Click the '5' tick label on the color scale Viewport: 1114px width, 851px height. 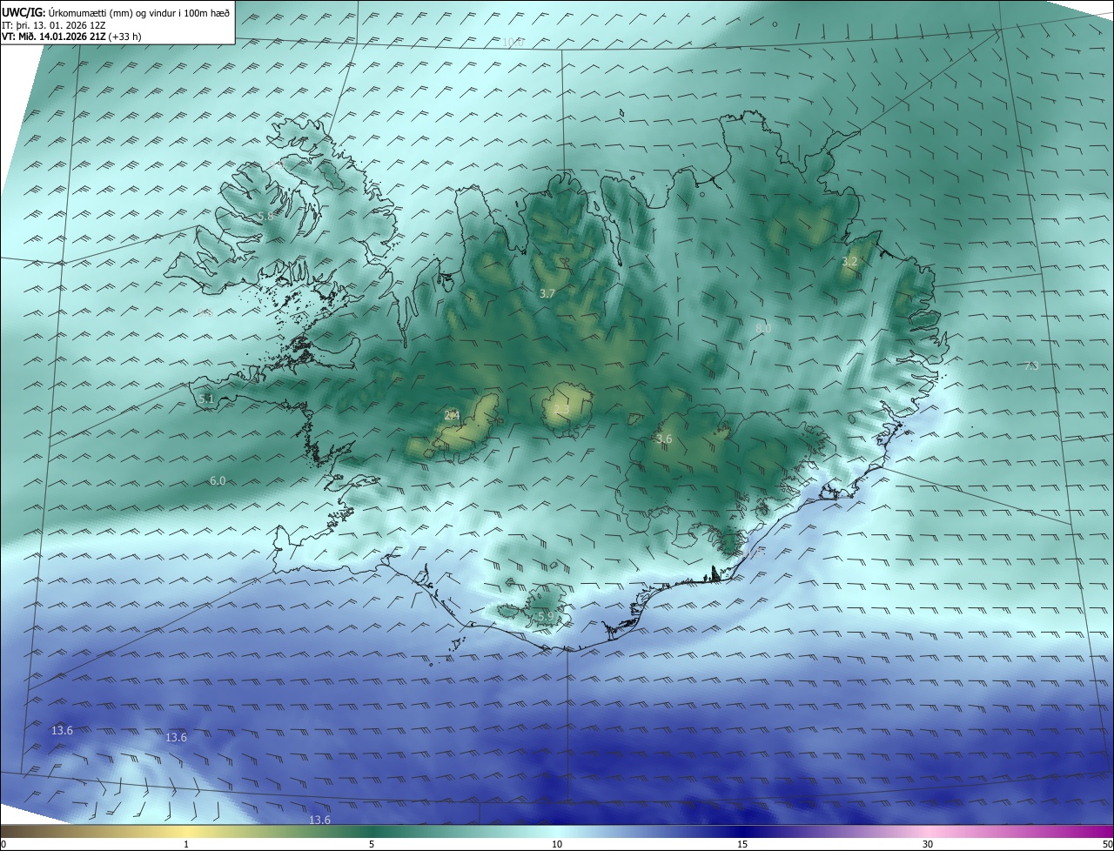[372, 844]
